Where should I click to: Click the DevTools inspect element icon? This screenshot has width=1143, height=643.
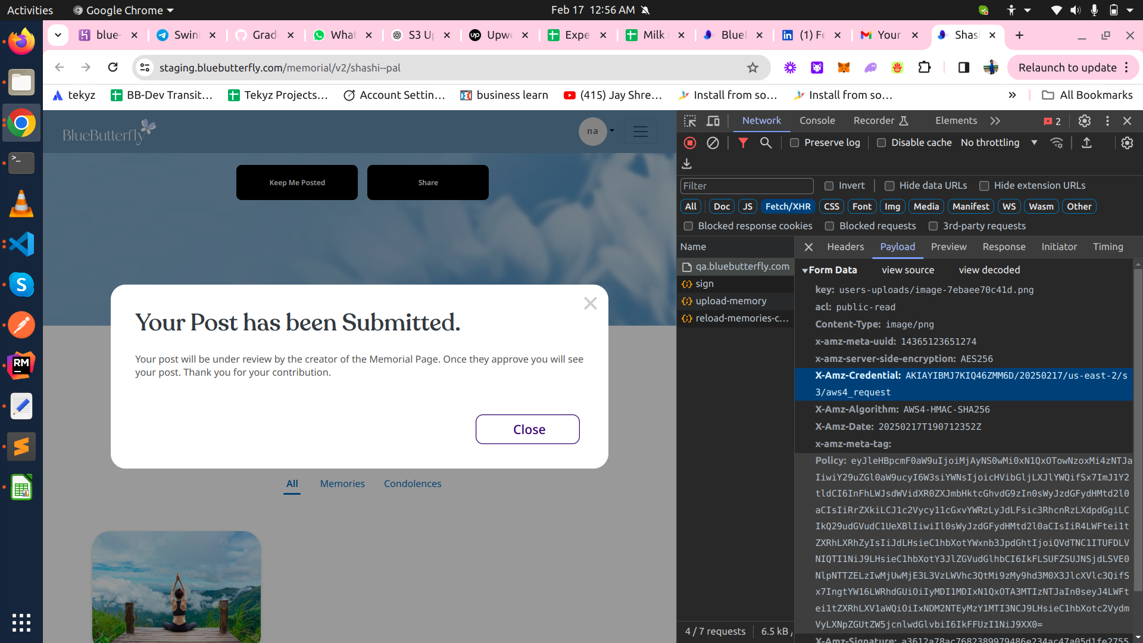[690, 121]
